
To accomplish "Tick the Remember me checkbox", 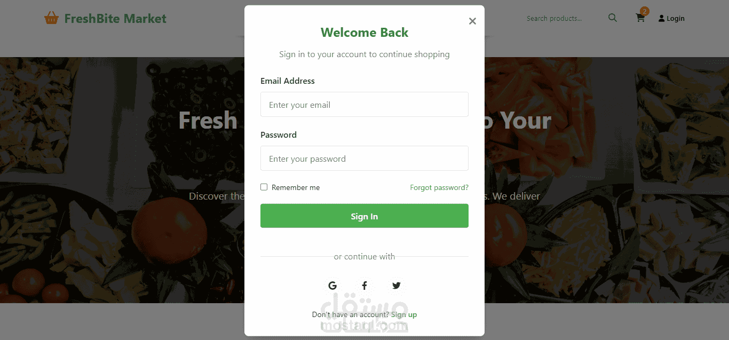I will (x=264, y=187).
